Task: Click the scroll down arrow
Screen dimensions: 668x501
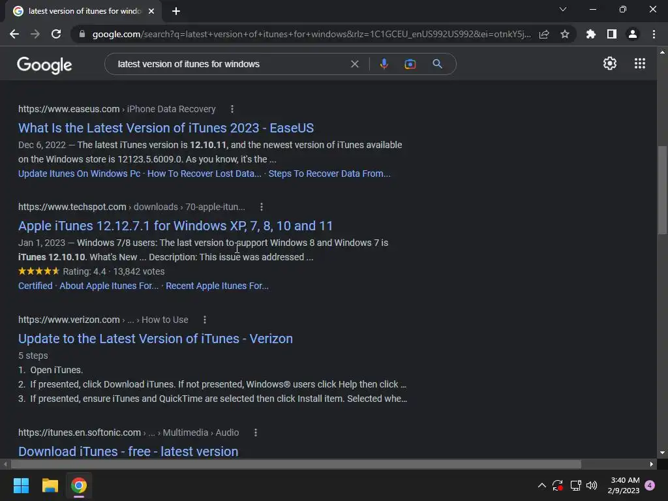Action: [662, 453]
